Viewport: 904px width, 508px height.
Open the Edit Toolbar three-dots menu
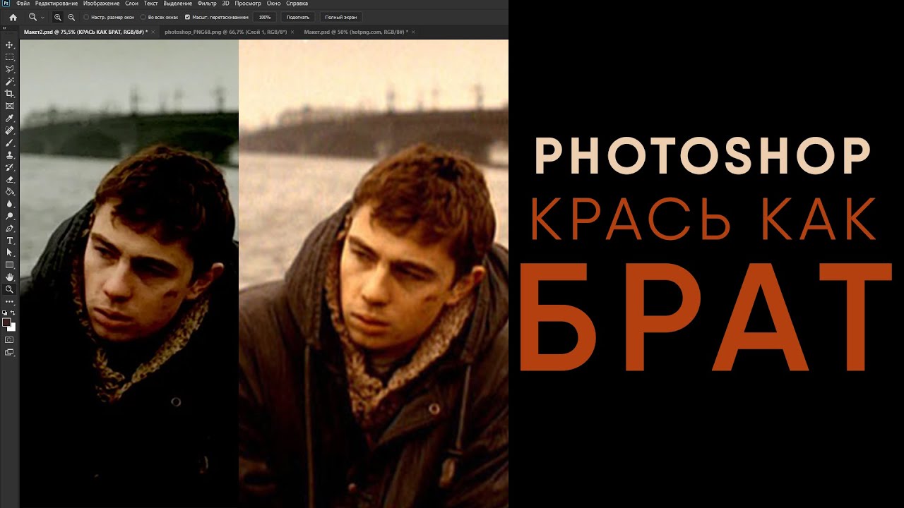pyautogui.click(x=9, y=301)
